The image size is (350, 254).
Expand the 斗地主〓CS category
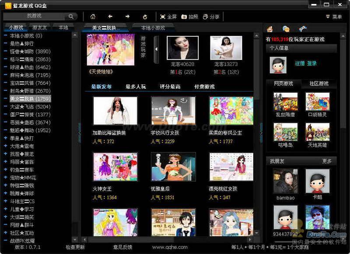[6, 201]
